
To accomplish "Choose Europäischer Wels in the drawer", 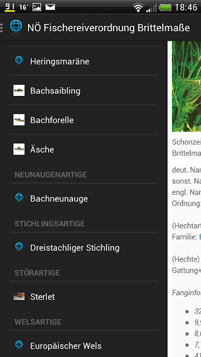I will [84, 346].
